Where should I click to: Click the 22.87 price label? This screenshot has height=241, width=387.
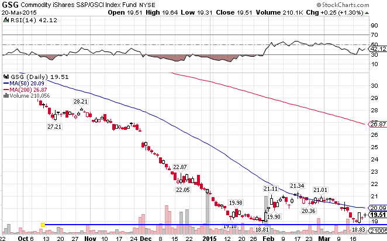coord(180,167)
